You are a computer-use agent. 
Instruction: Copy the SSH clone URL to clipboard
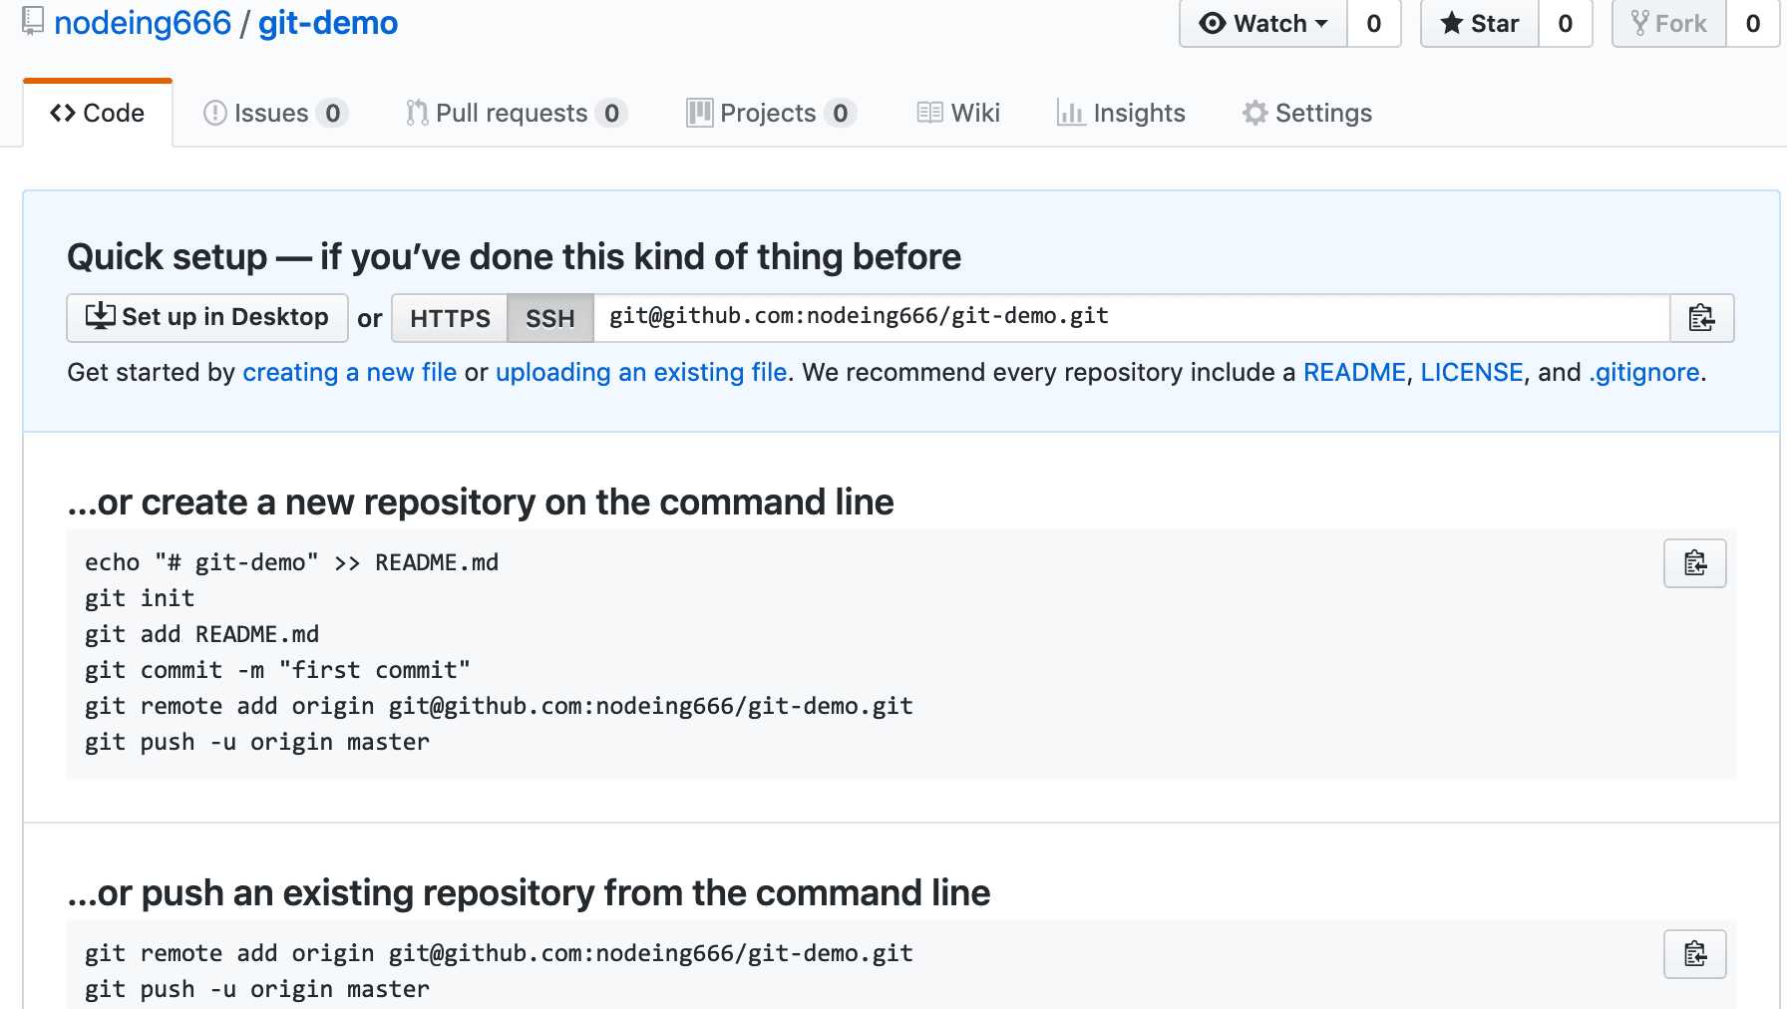[x=1701, y=318]
